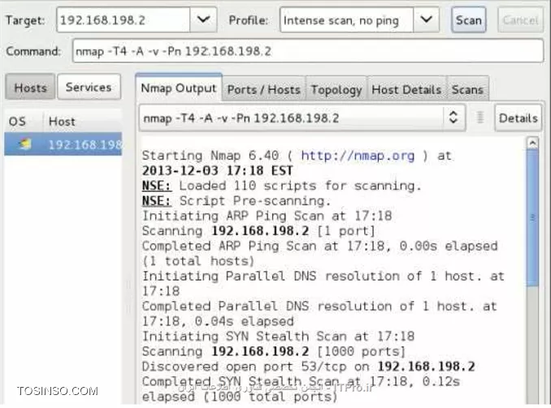Click "17:18, 0.04s elapsed" line
This screenshot has height=408, width=551.
[218, 321]
